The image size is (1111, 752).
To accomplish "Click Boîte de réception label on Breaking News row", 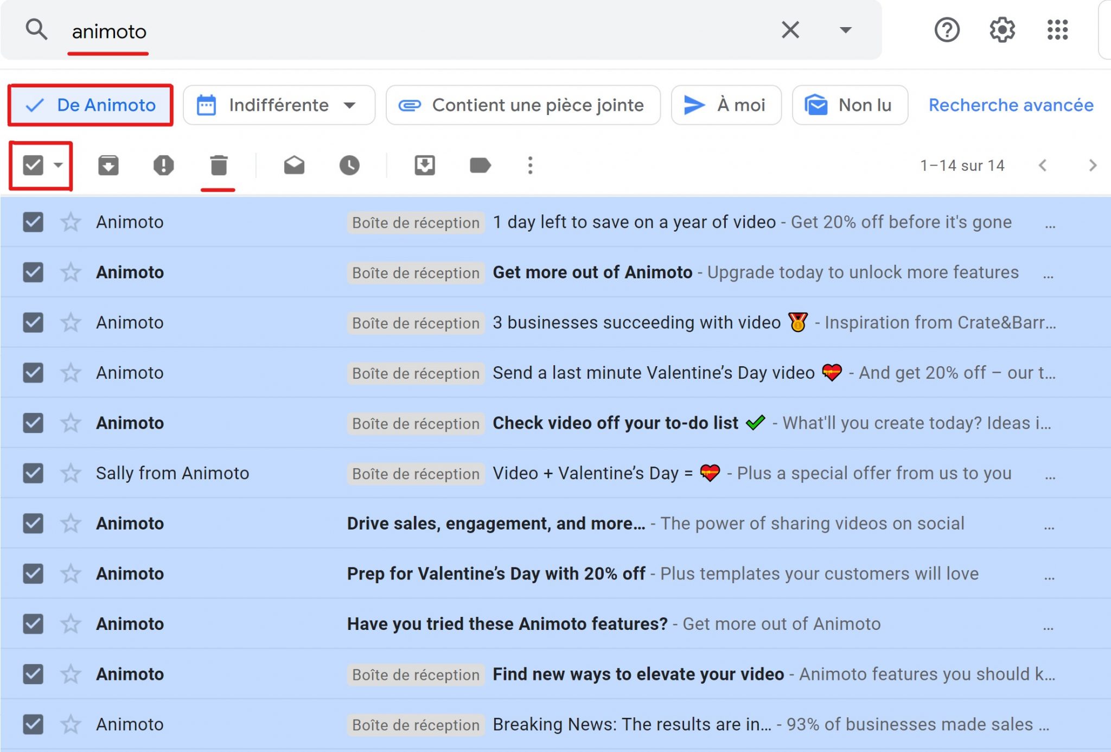I will coord(416,724).
